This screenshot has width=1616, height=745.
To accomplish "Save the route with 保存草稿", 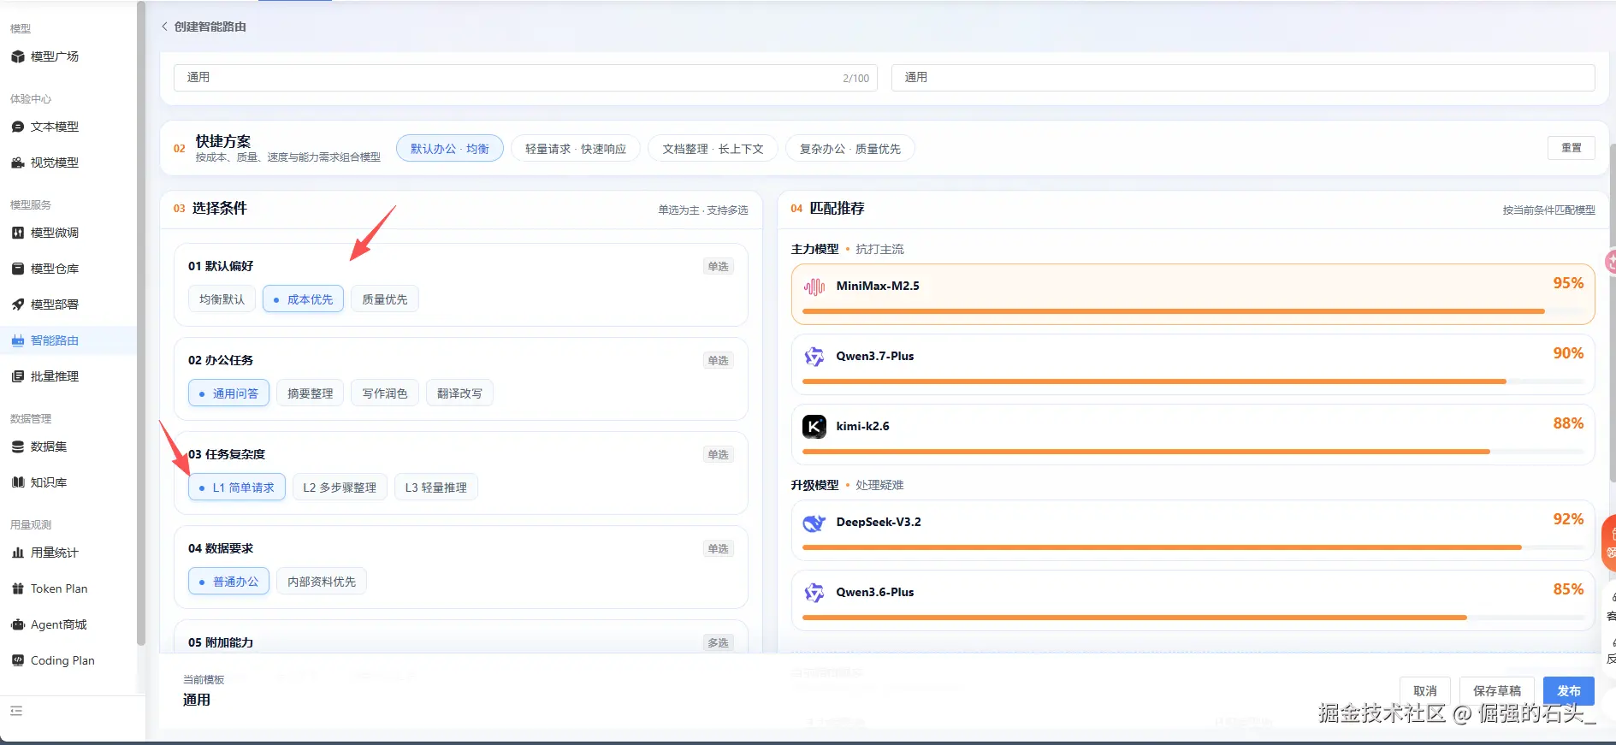I will [1497, 691].
